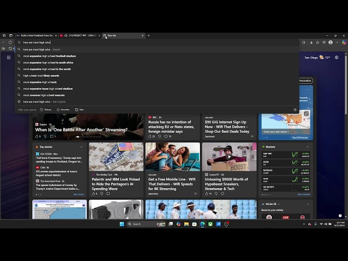Viewport: 348px width, 261px height.
Task: Click the Personalize button
Action: click(x=306, y=80)
